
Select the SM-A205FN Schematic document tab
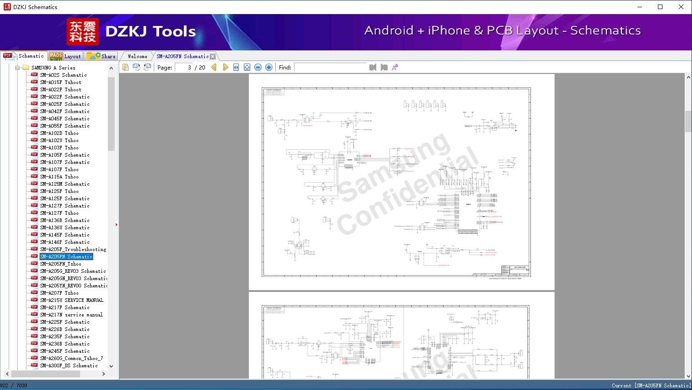point(182,56)
